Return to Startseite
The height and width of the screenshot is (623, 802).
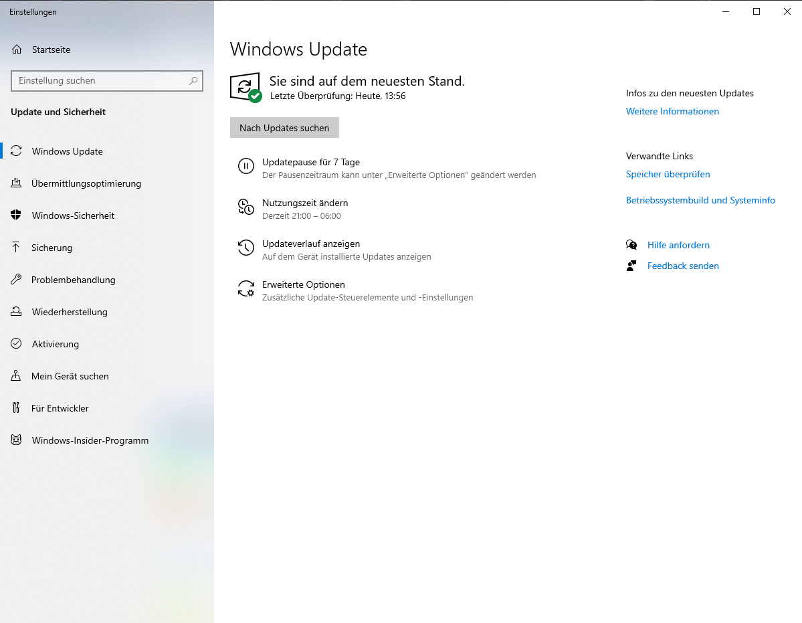click(x=107, y=49)
